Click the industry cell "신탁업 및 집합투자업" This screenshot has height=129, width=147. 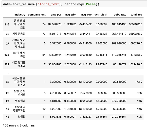coord(19,109)
